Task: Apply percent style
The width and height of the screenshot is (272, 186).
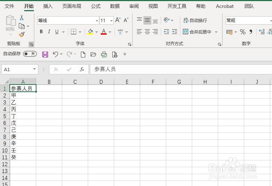Action: pyautogui.click(x=242, y=32)
